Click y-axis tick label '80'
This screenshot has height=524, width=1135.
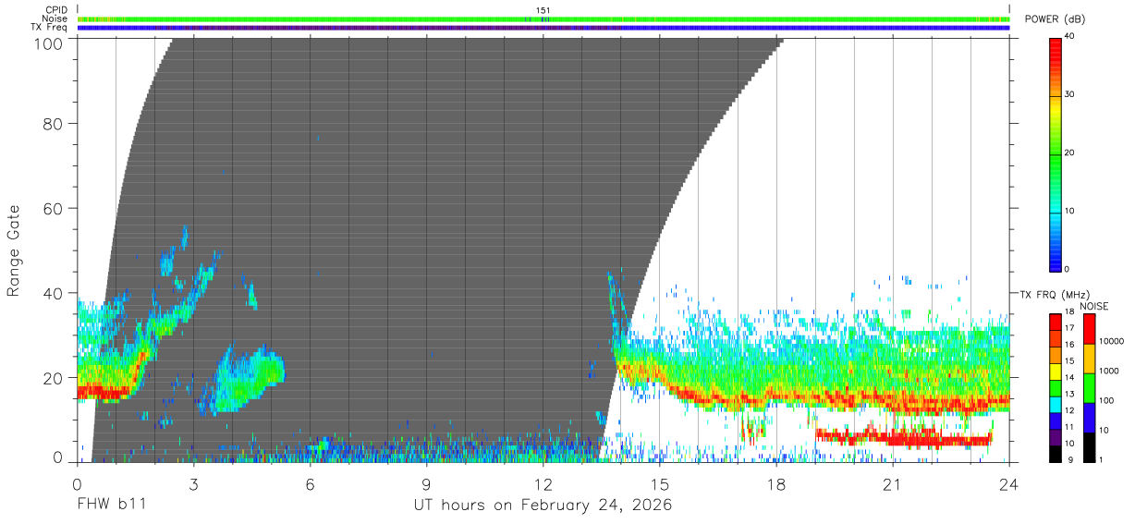(55, 123)
